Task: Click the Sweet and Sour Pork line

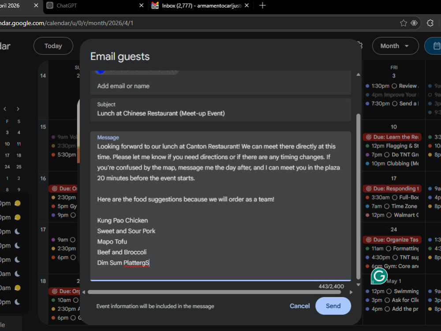Action: click(x=126, y=231)
